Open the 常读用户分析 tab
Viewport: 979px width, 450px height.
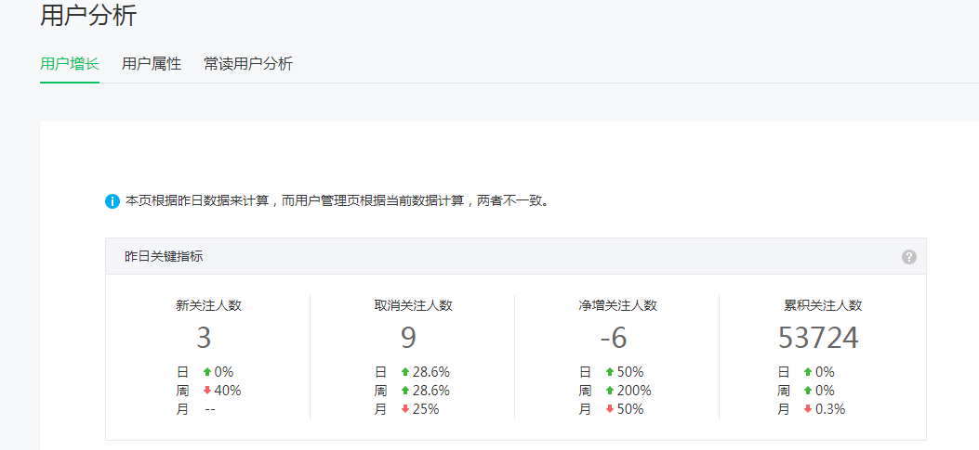tap(248, 64)
